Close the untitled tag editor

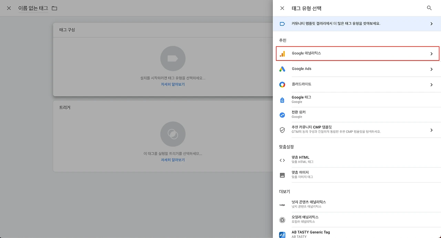(9, 8)
